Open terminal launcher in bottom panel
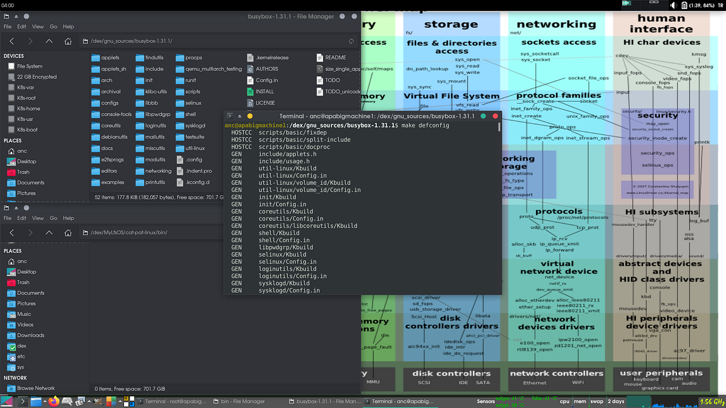The image size is (726, 408). (x=22, y=401)
